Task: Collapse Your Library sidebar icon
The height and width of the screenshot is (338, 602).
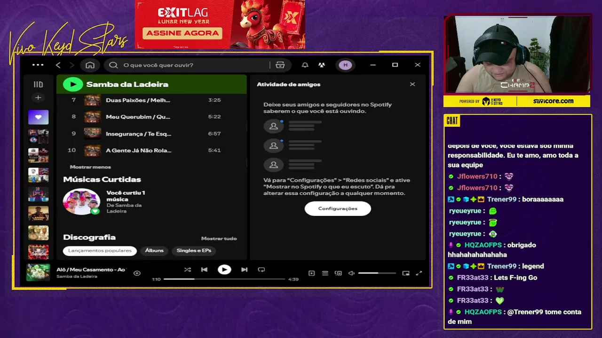Action: (x=38, y=84)
